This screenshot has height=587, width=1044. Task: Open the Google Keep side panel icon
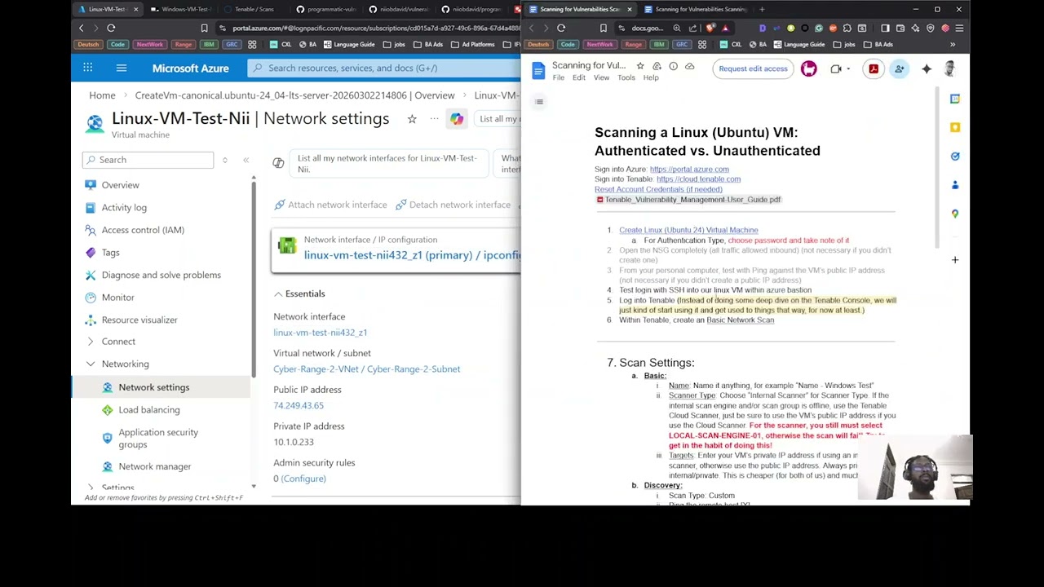tap(955, 127)
